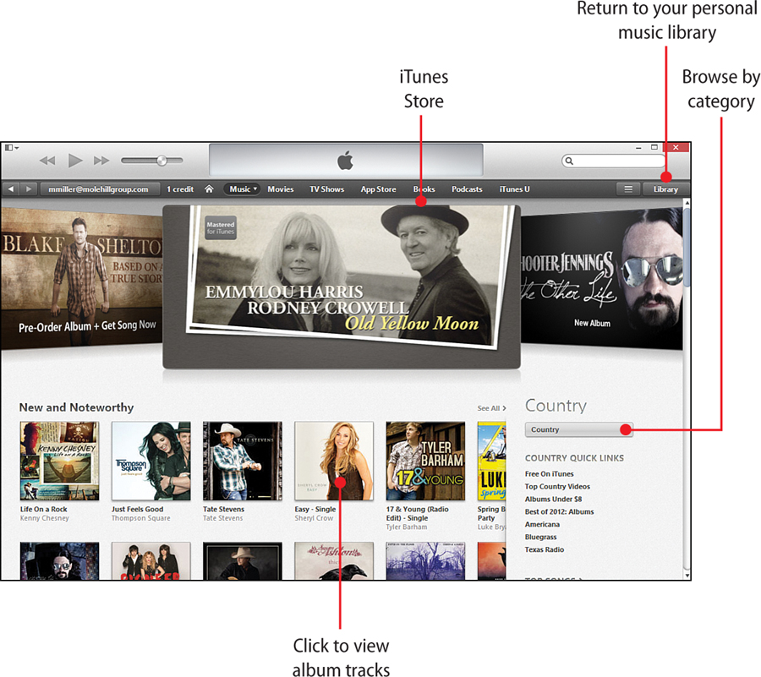Open the iTunes window menu icon

[12, 147]
